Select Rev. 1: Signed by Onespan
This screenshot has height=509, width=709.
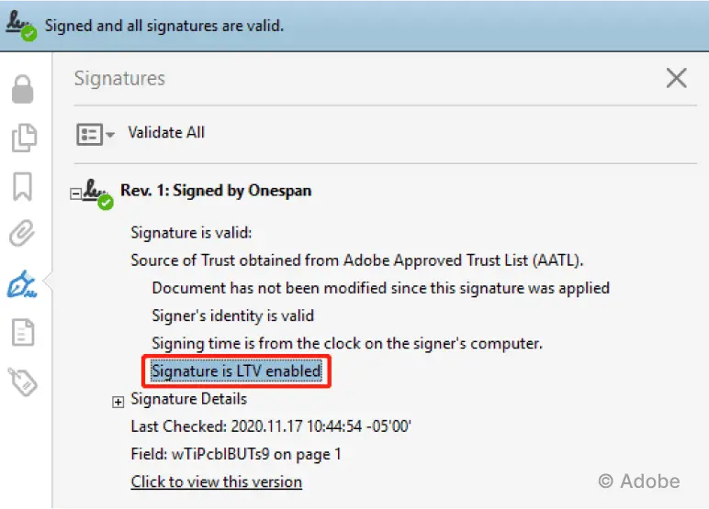[x=216, y=191]
